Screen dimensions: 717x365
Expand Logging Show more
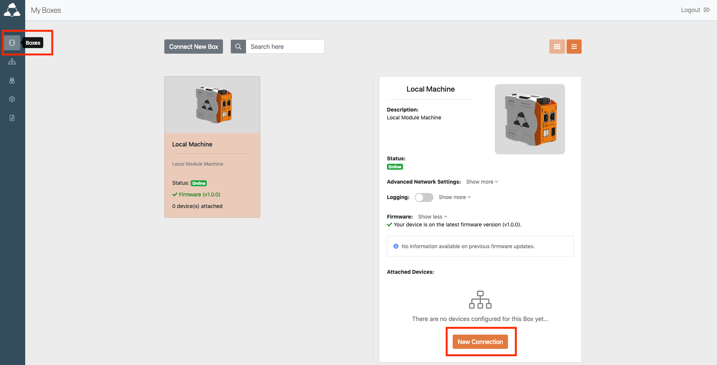click(x=455, y=197)
